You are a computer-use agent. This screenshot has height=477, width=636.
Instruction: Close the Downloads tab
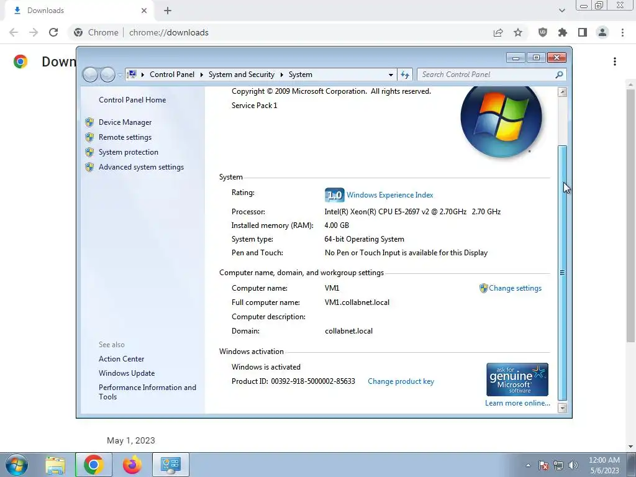click(x=144, y=11)
